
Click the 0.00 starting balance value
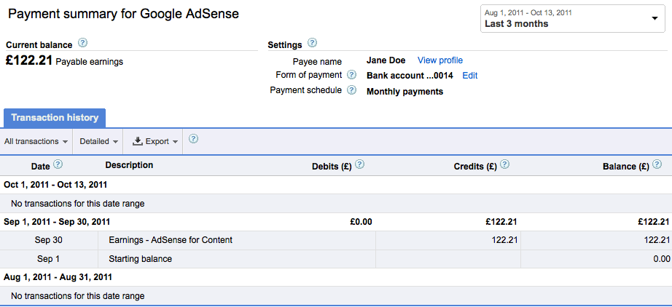tap(661, 259)
